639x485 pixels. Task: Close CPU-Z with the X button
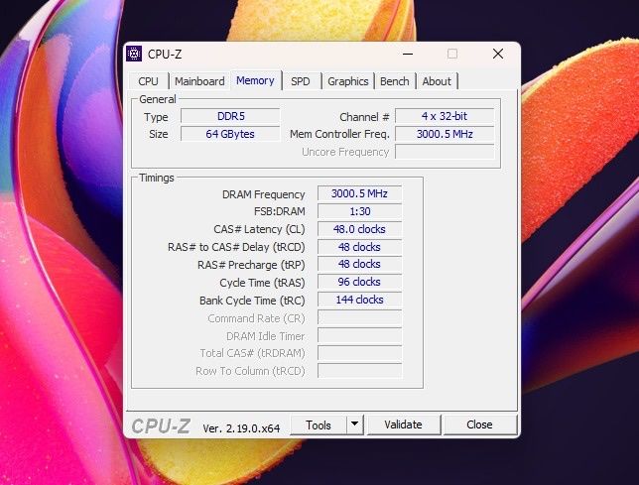[497, 54]
